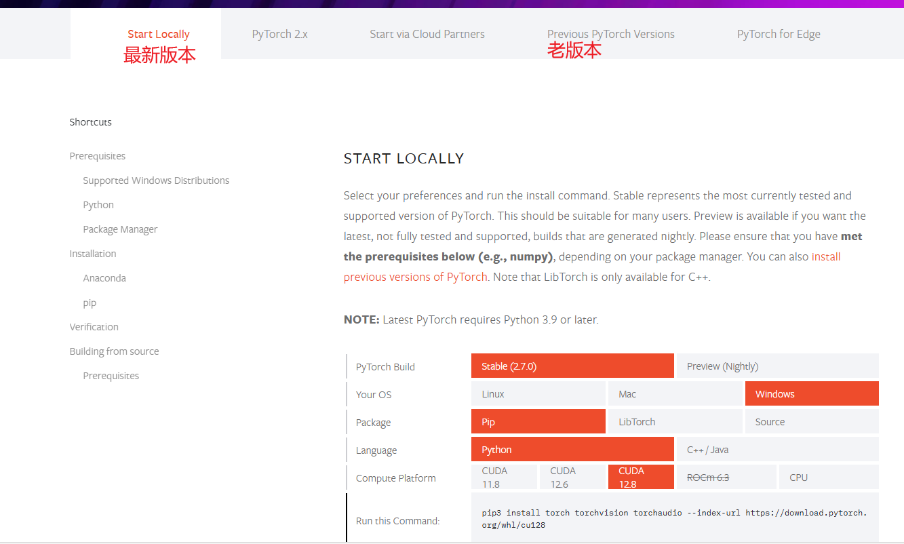This screenshot has height=544, width=904.
Task: Select Windows as your OS
Action: 812,393
